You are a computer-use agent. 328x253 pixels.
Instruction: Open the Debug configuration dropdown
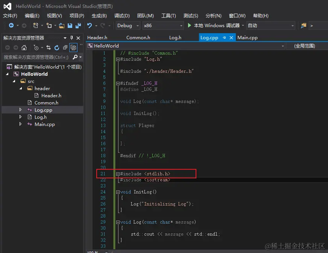coord(127,26)
